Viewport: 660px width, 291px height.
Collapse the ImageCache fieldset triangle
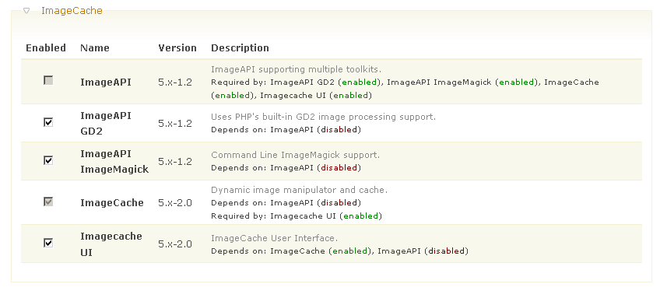pyautogui.click(x=26, y=11)
